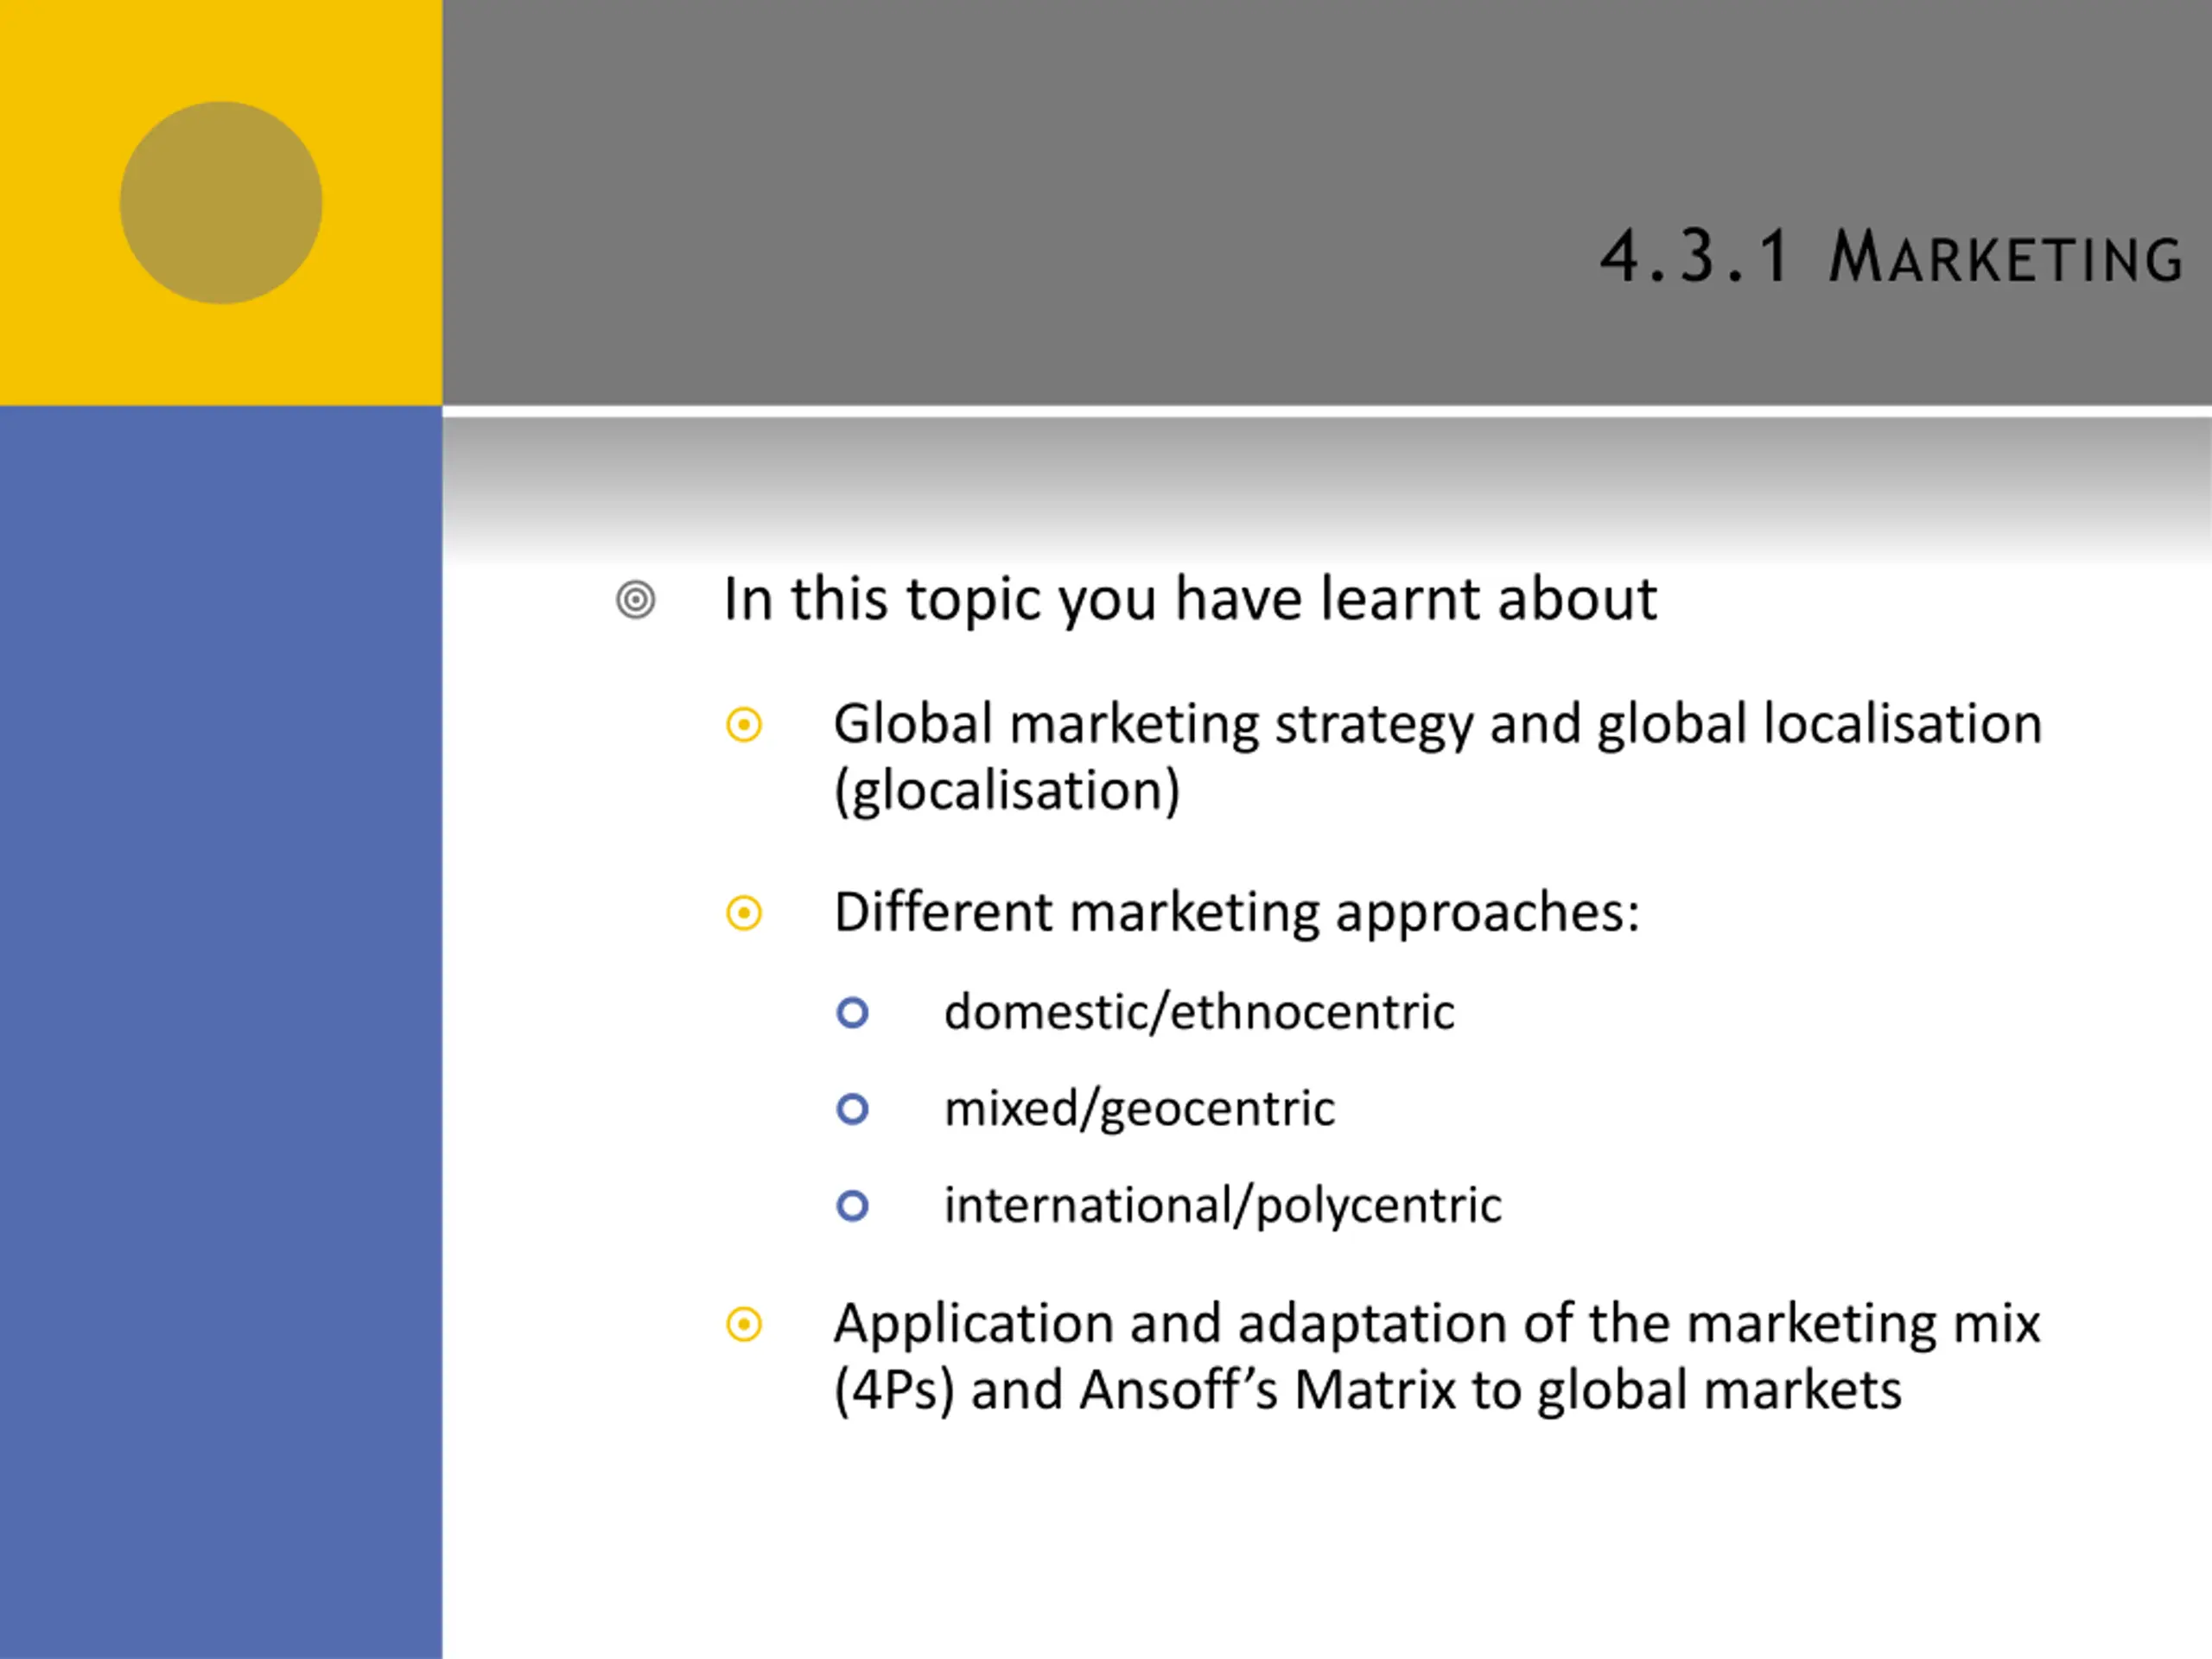Click the blue sidebar panel
This screenshot has width=2212, height=1659.
221,1032
